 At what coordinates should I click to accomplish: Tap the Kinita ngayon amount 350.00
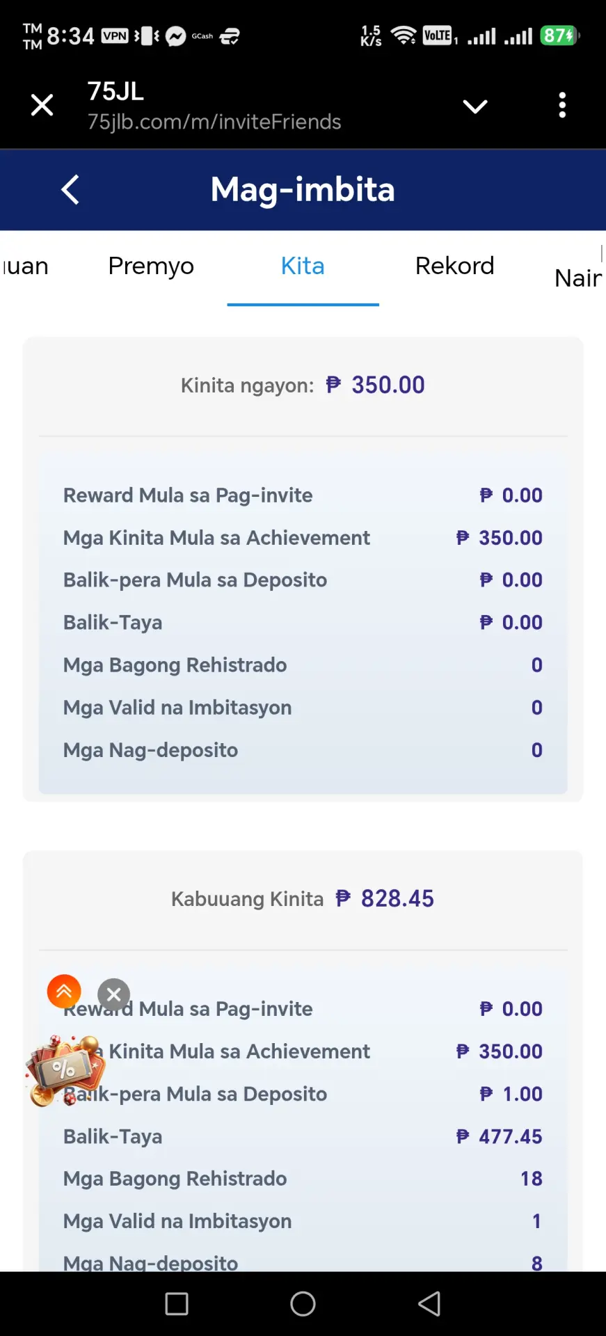(376, 385)
